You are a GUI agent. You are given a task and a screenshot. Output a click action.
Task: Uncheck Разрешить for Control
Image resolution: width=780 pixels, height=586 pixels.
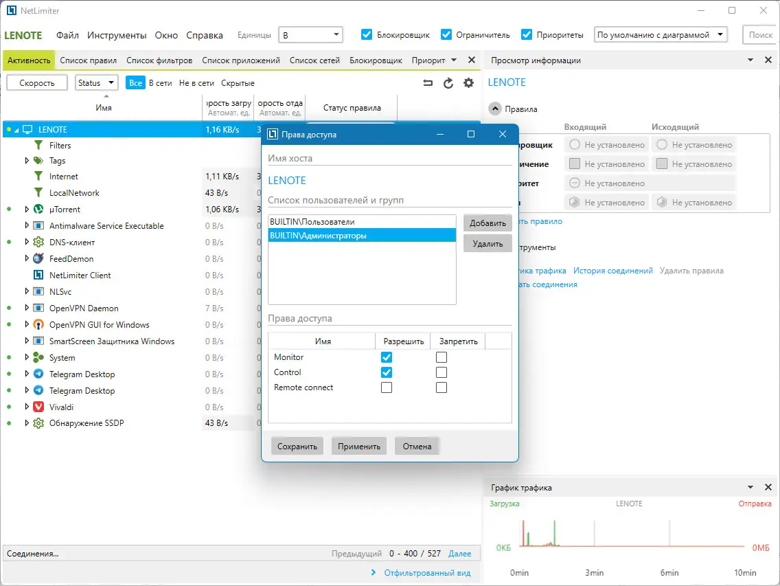[x=387, y=372]
